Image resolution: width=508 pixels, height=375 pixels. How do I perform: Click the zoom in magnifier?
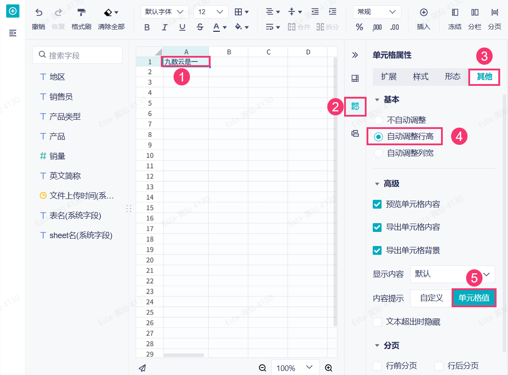point(329,368)
